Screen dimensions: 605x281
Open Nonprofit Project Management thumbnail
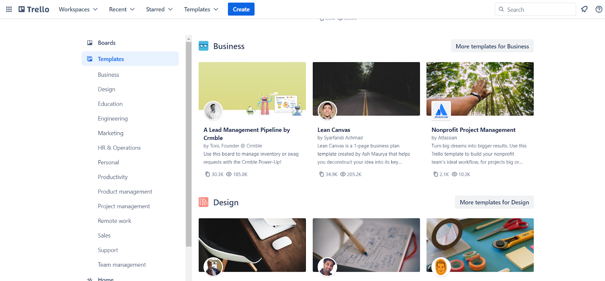tap(480, 89)
